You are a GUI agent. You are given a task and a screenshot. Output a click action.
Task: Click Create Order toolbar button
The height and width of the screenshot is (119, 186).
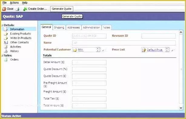(x=35, y=9)
